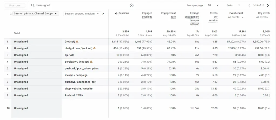Click events per session value 7.67
Image resolution: width=276 pixels, height=120 pixels.
click(215, 82)
